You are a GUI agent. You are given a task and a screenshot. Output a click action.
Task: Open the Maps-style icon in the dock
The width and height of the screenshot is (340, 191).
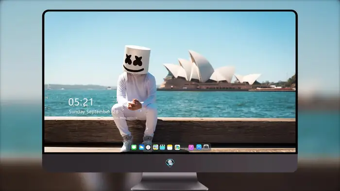coord(155,147)
